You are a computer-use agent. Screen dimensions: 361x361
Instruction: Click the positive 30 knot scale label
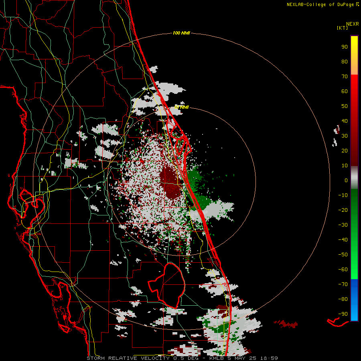[x=345, y=136]
